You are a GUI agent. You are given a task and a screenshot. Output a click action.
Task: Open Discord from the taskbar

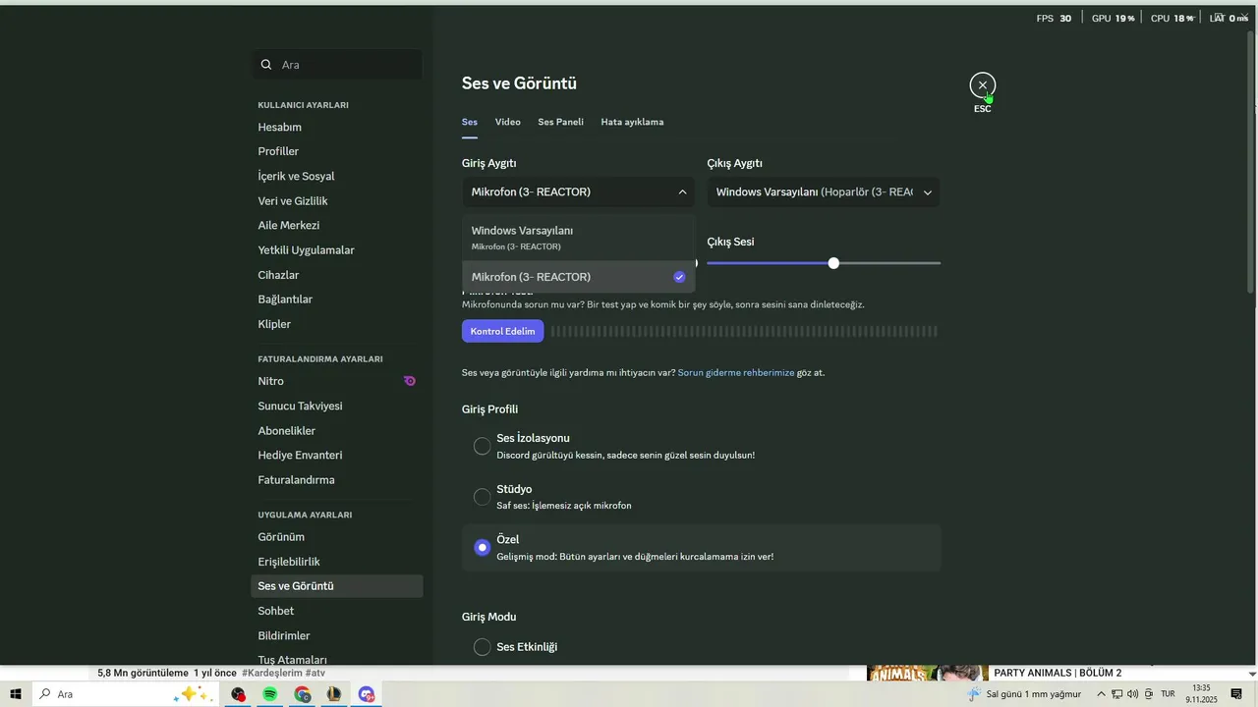tap(367, 694)
